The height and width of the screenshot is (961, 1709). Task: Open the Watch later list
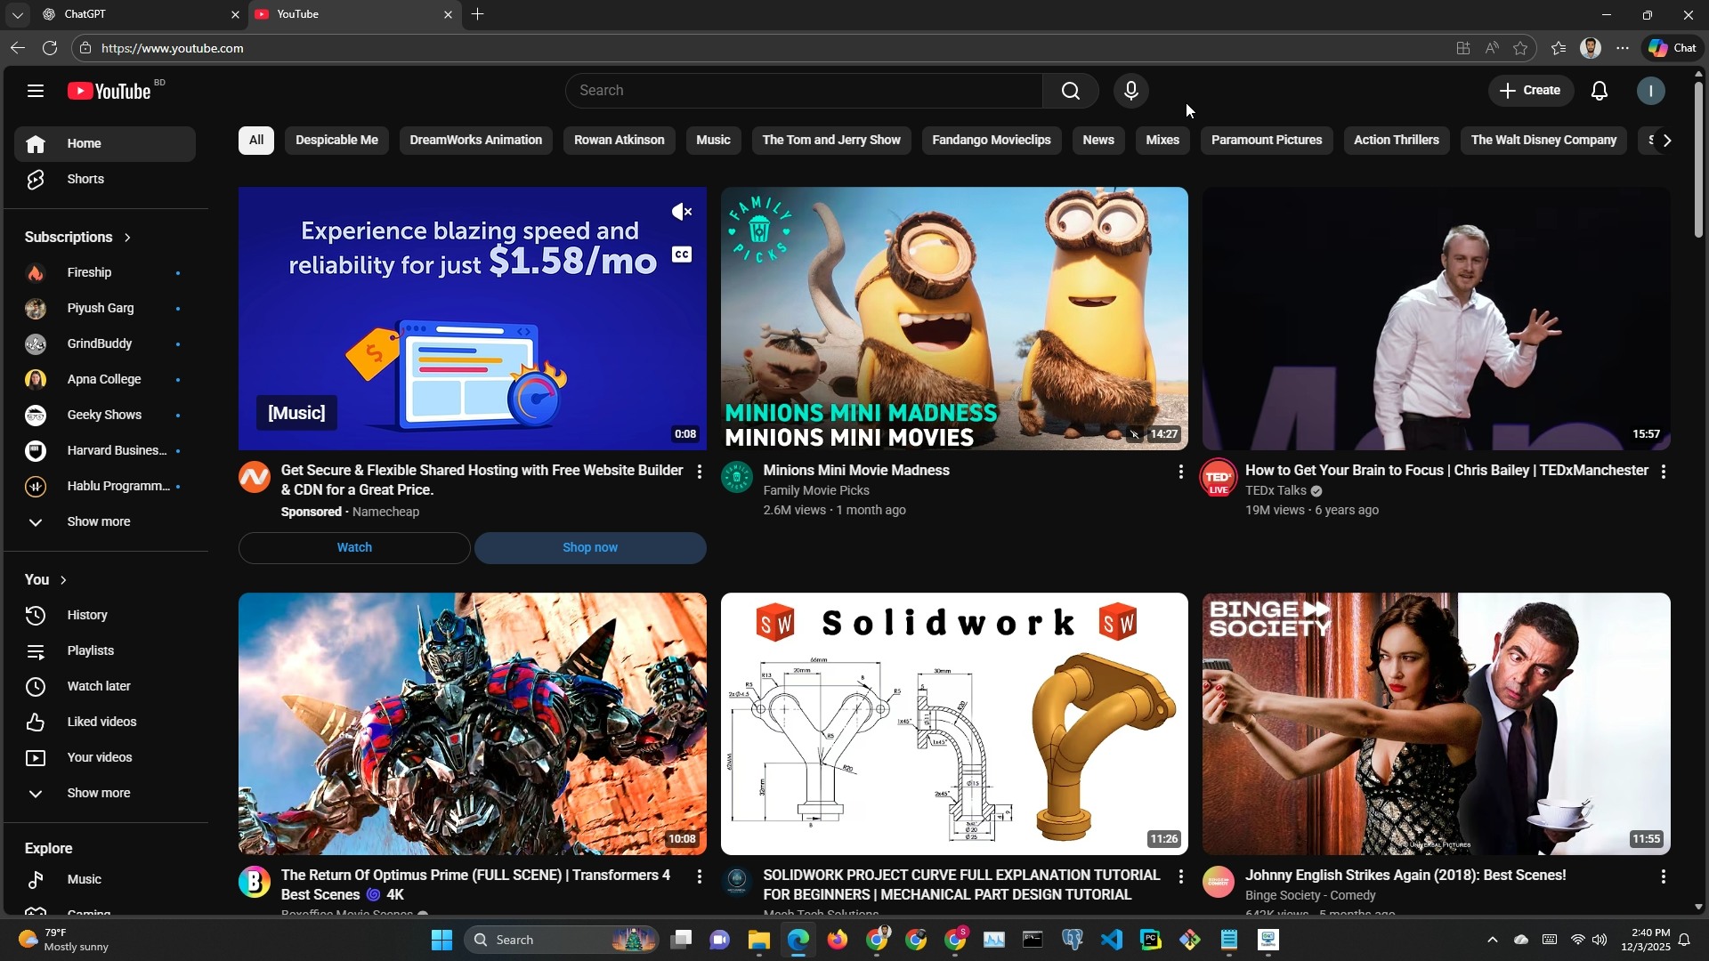98,686
